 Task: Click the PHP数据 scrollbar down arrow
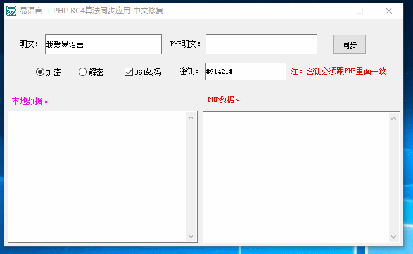[394, 237]
